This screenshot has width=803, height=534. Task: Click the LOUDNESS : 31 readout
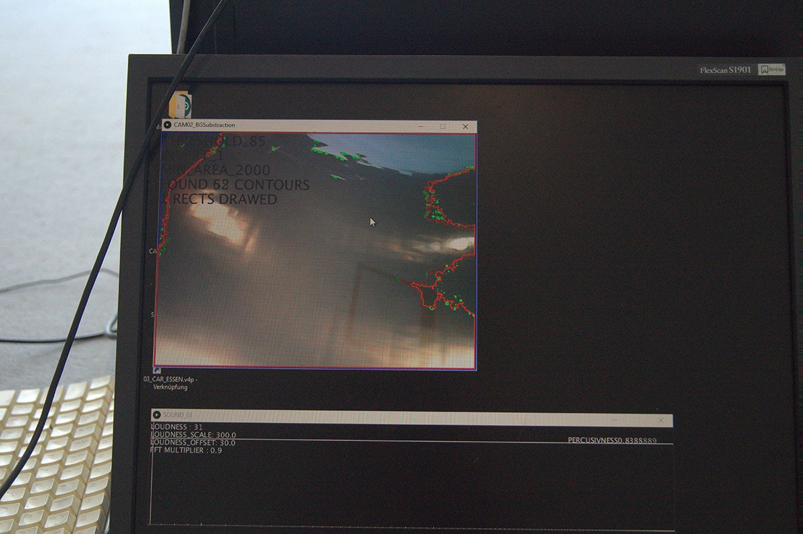[177, 427]
